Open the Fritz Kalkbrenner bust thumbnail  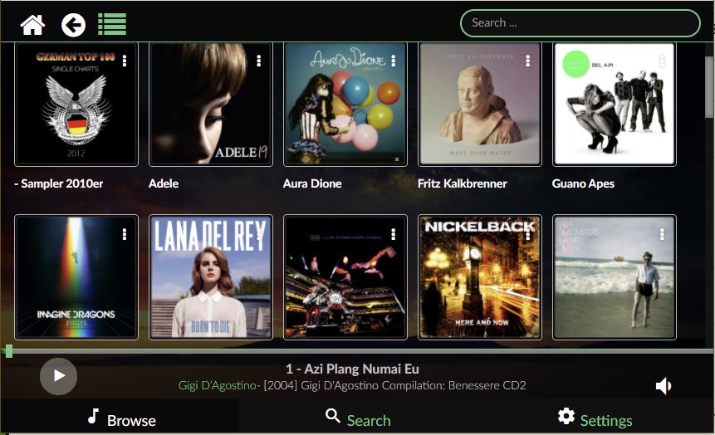coord(480,105)
